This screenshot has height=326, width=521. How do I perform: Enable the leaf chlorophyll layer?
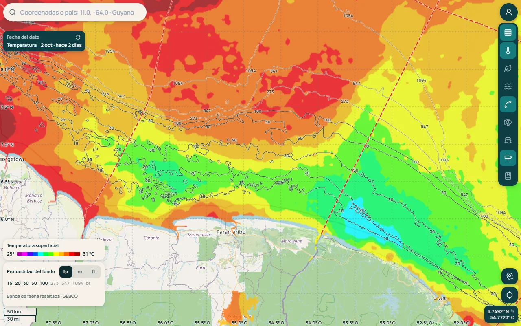tap(508, 68)
